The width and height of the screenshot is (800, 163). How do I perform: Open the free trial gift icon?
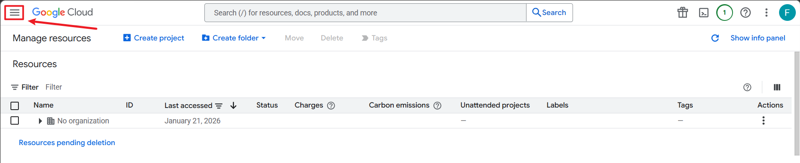[x=683, y=13]
